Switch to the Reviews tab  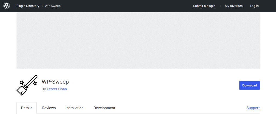point(49,108)
